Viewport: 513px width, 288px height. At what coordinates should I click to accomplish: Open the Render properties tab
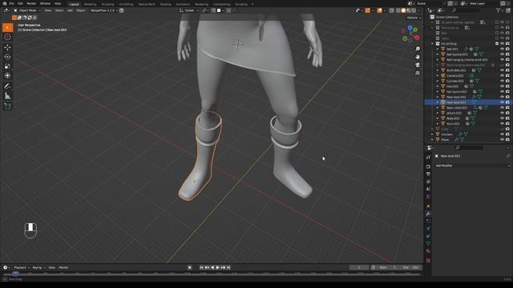coord(428,166)
